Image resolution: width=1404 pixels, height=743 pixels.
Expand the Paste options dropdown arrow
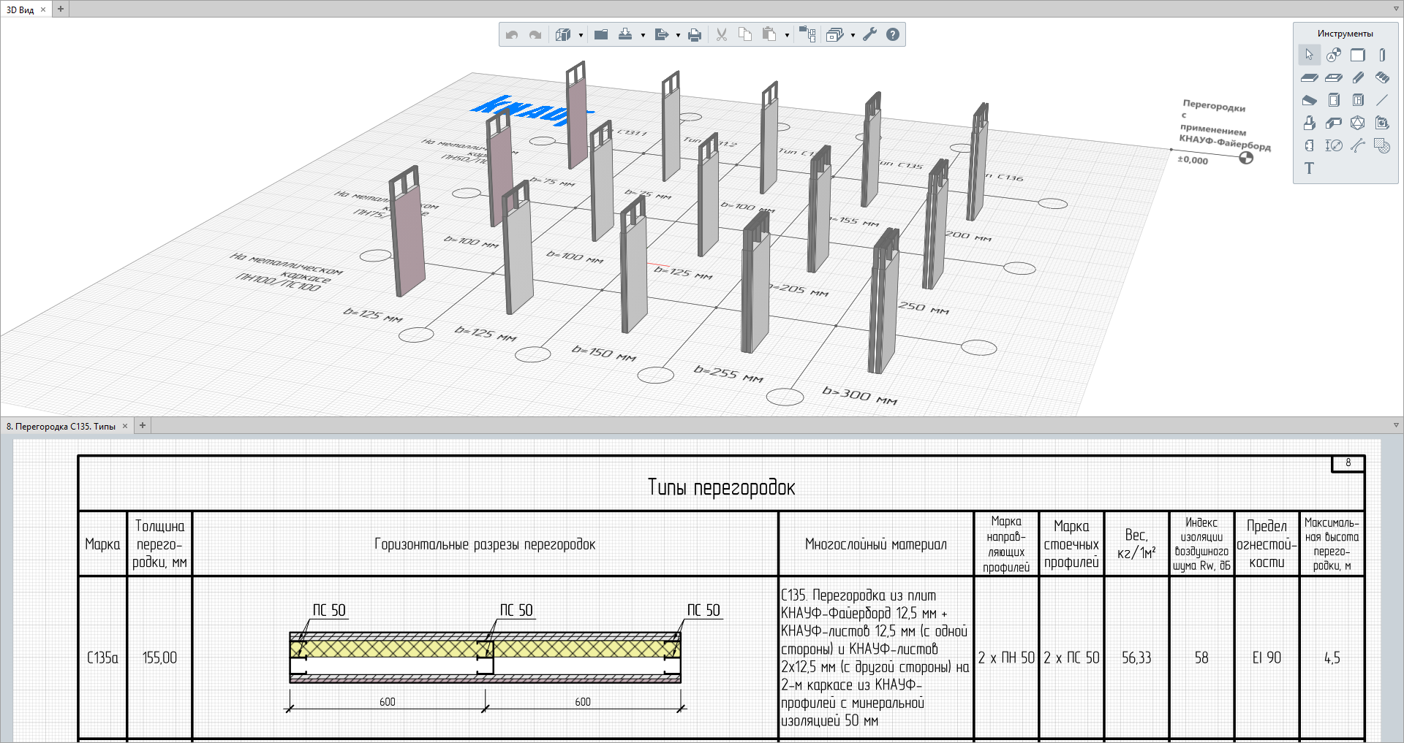[787, 35]
